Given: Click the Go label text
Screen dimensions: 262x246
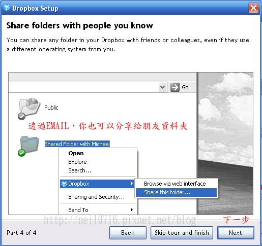Looking at the screenshot, I should pos(185,87).
